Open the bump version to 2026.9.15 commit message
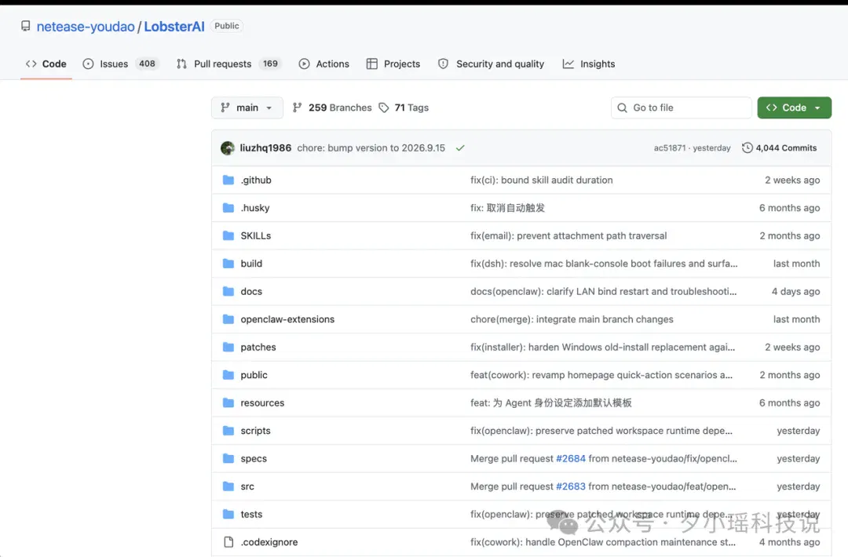The image size is (848, 557). click(371, 148)
